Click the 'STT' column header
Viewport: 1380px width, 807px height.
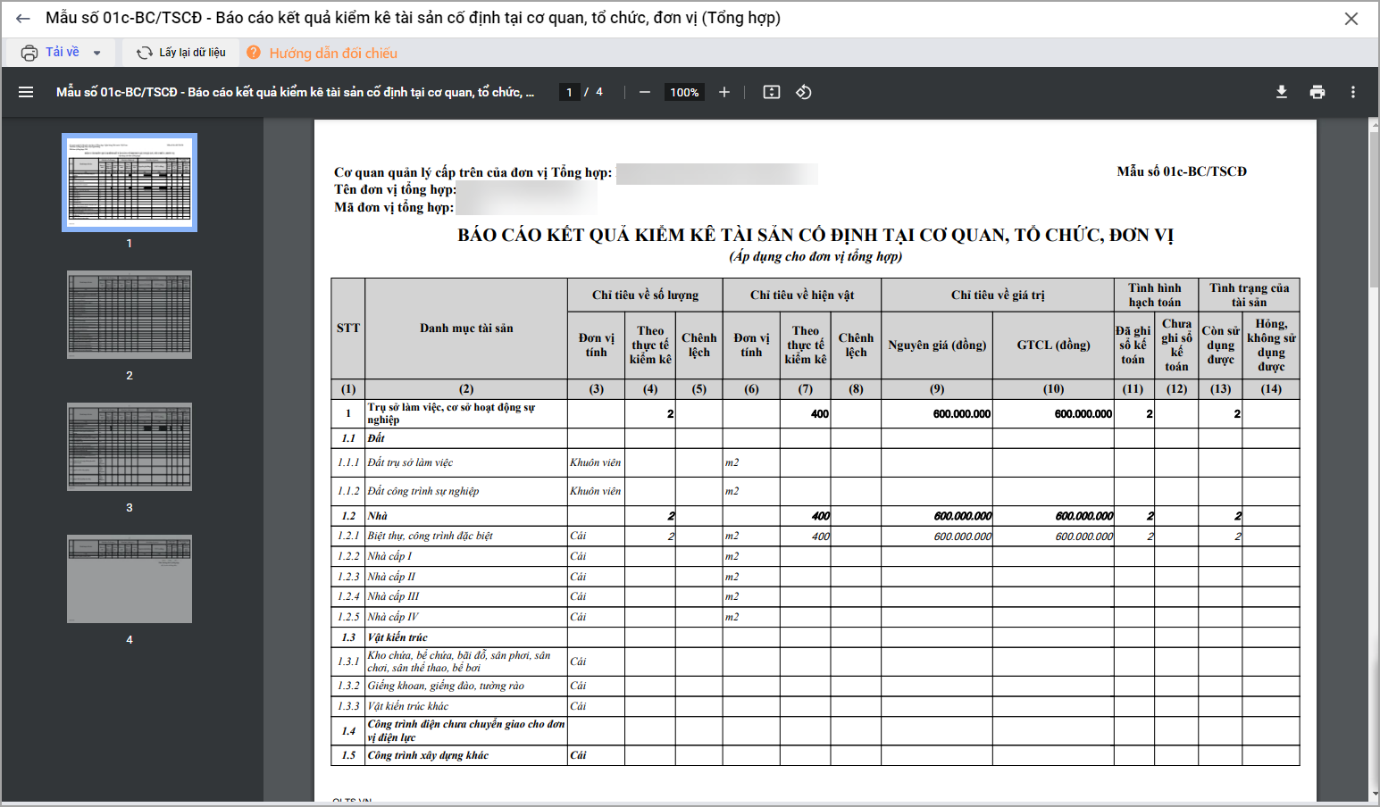point(348,329)
